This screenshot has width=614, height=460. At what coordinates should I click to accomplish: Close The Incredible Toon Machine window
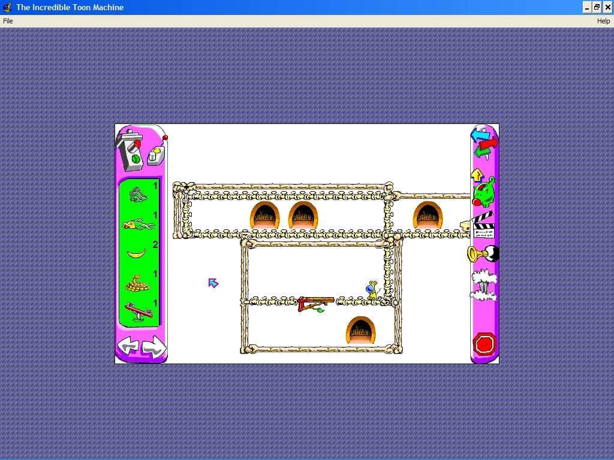coord(607,7)
